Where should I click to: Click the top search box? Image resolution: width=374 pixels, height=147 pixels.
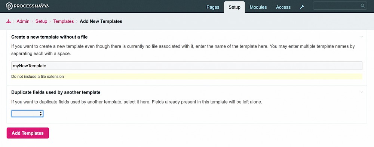point(340,6)
